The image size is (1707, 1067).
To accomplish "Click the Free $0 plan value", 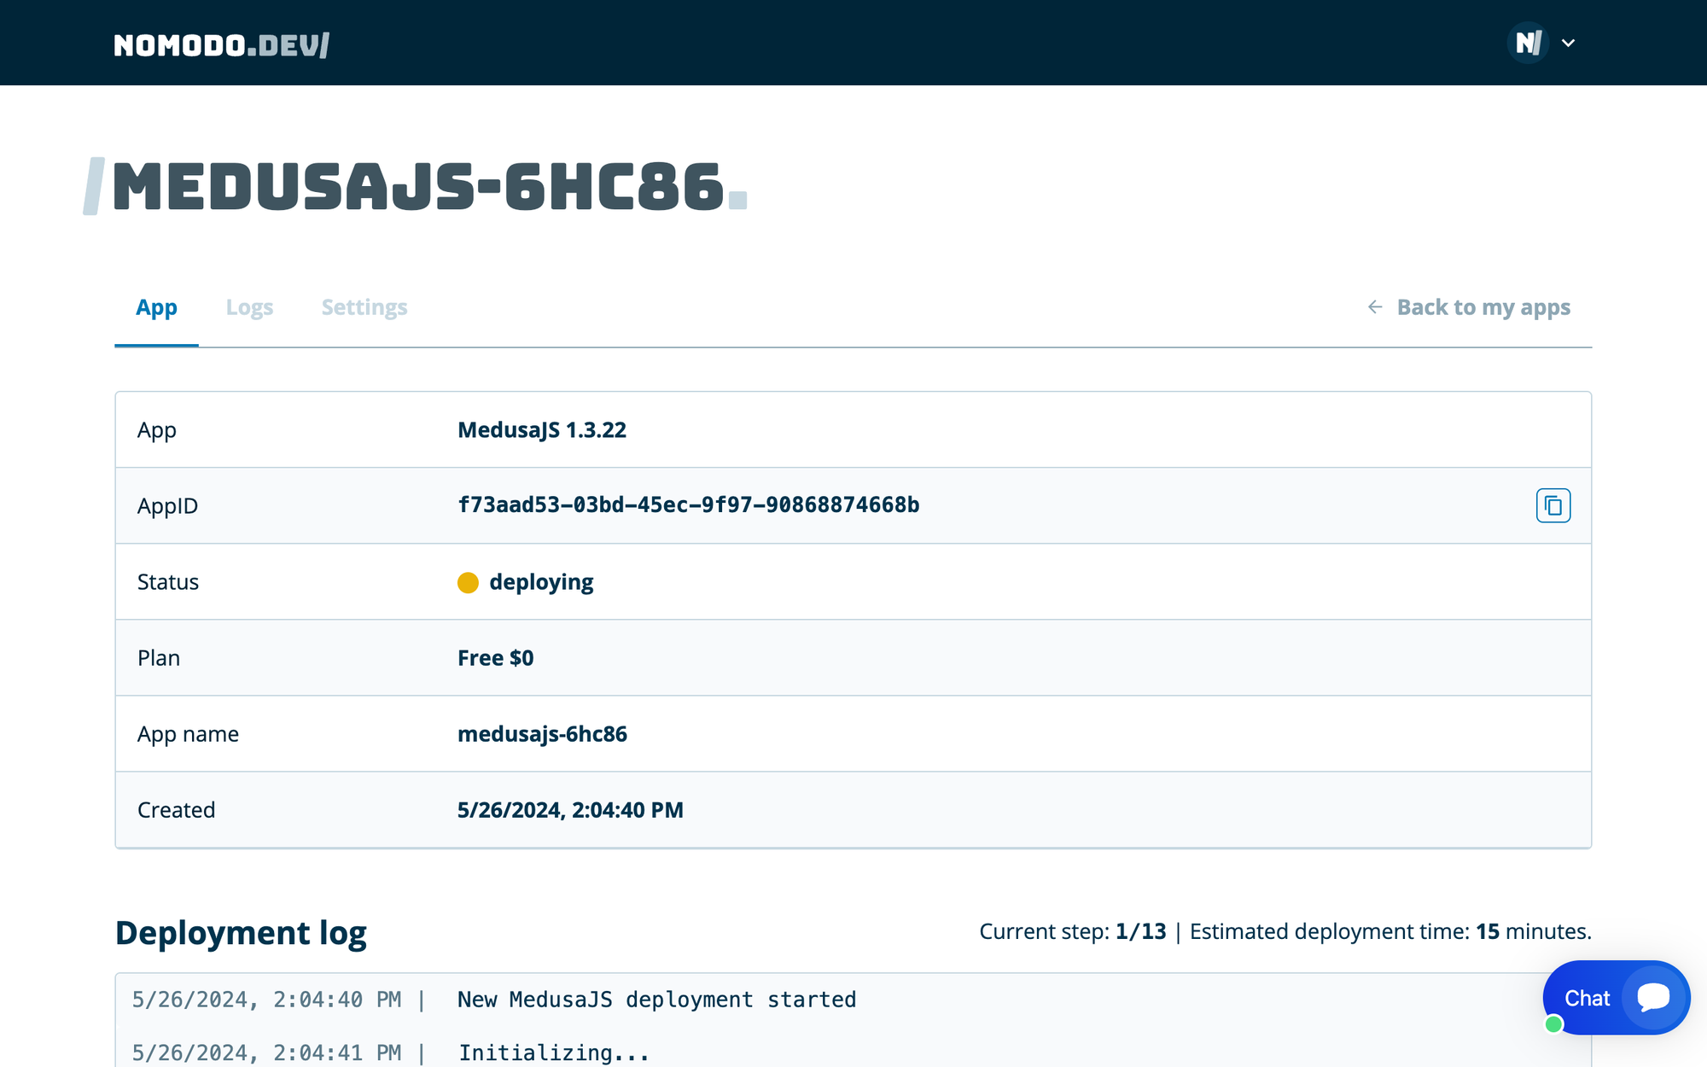I will (495, 658).
